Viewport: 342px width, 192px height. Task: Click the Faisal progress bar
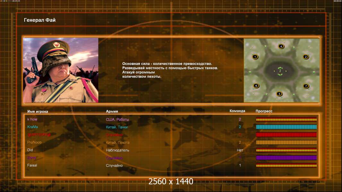pyautogui.click(x=286, y=165)
